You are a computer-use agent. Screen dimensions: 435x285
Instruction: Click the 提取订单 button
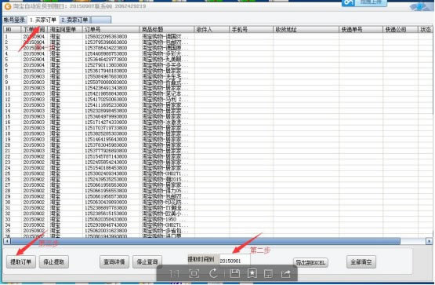coord(21,261)
